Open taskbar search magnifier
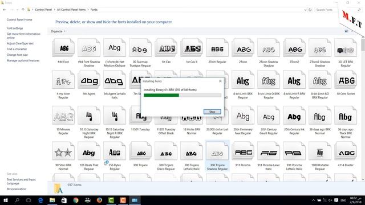Screen dimensions: 365x205 17,200
